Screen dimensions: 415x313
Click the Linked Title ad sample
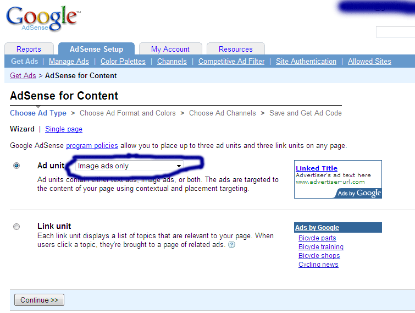pos(317,168)
